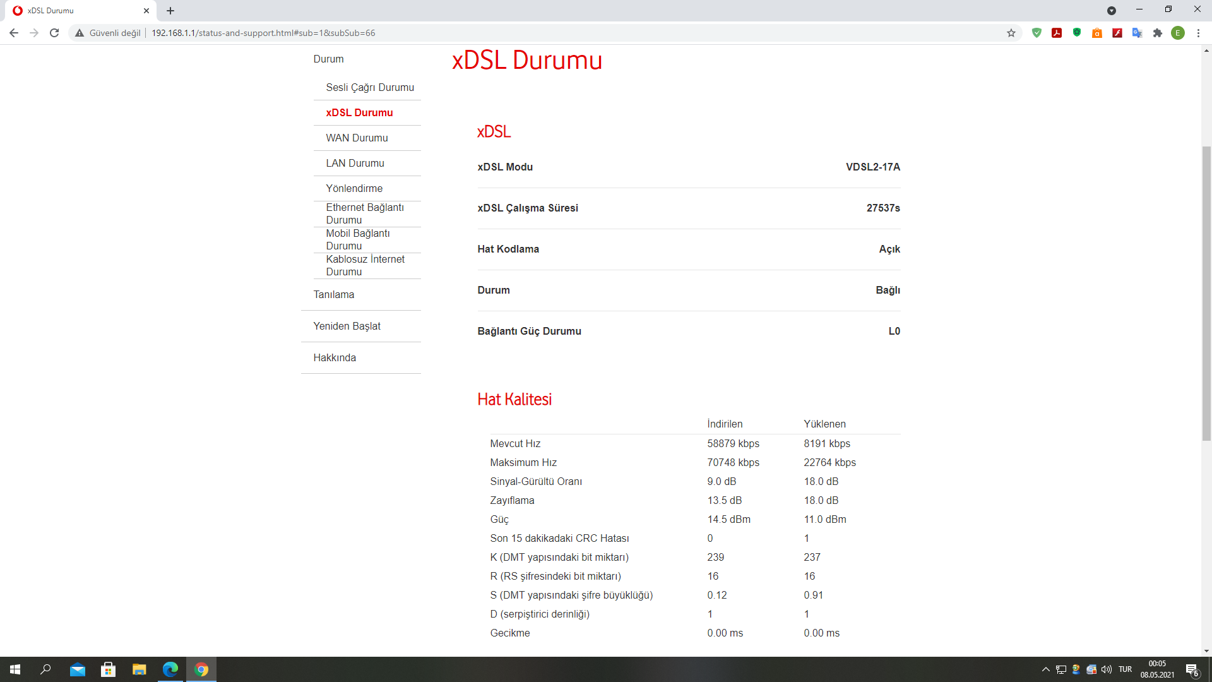Open Chrome's three-dot menu
The width and height of the screenshot is (1212, 682).
(1198, 33)
